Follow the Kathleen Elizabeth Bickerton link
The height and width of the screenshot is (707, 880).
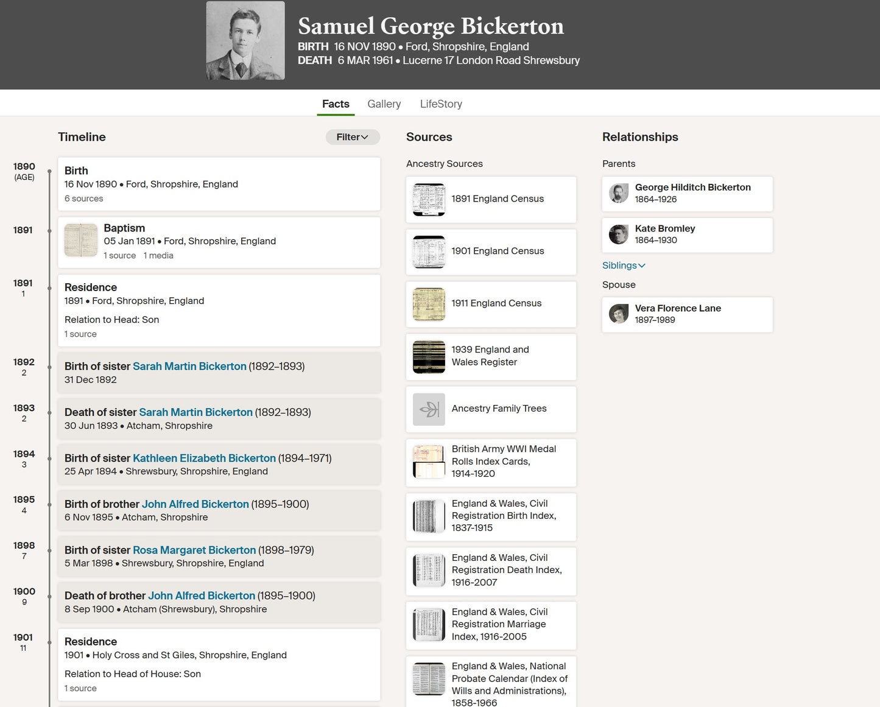tap(204, 459)
